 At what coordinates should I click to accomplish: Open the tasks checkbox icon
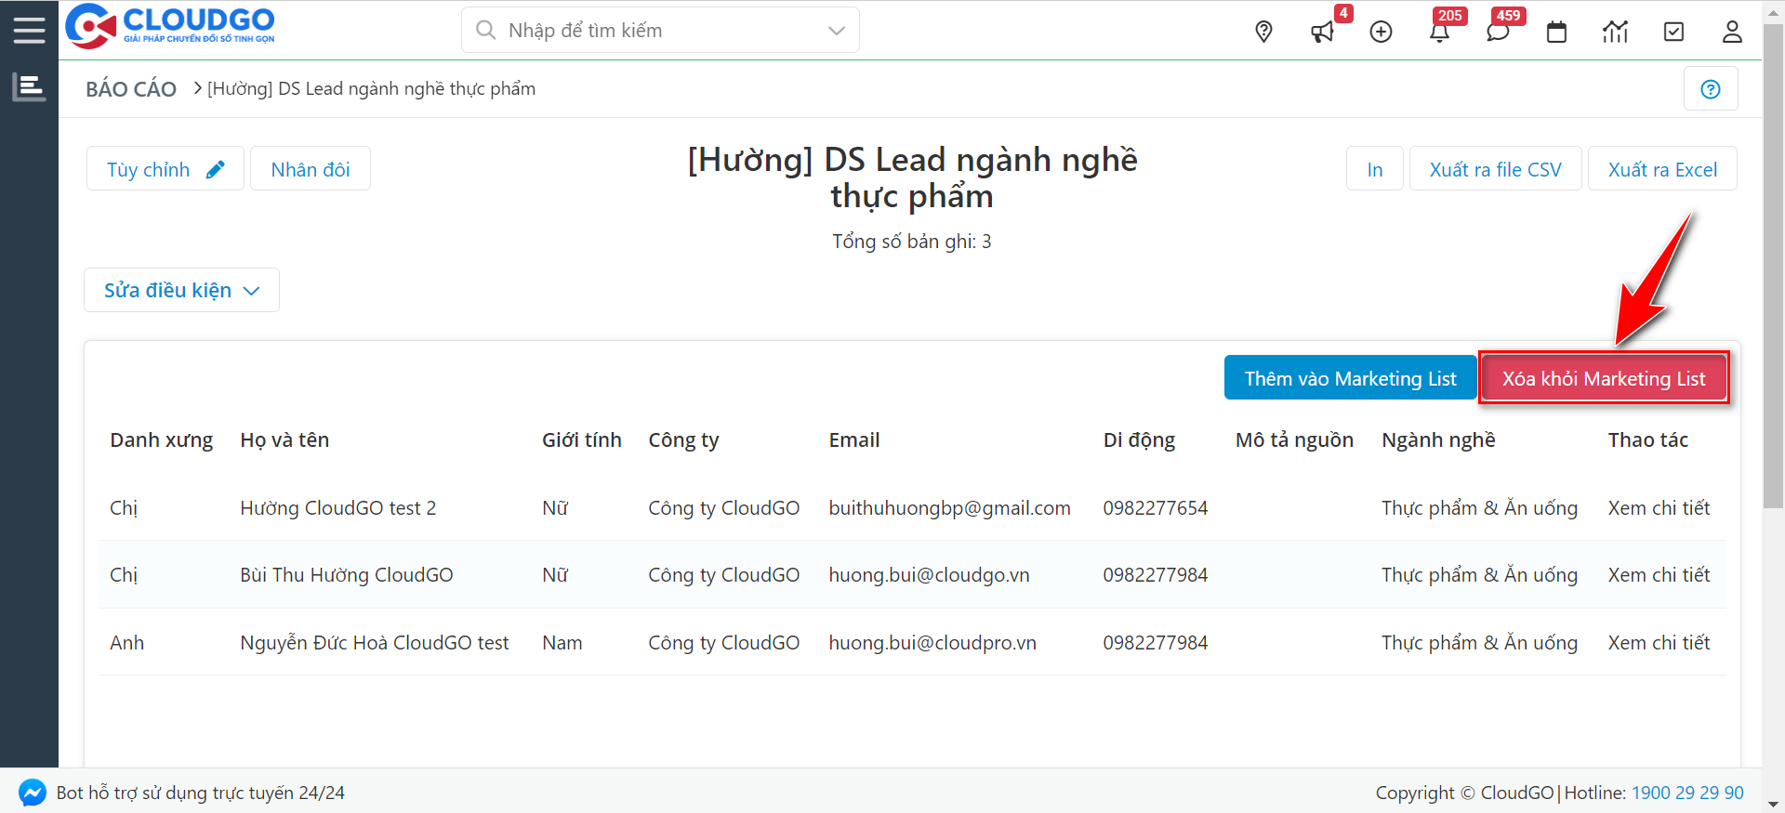(1673, 32)
